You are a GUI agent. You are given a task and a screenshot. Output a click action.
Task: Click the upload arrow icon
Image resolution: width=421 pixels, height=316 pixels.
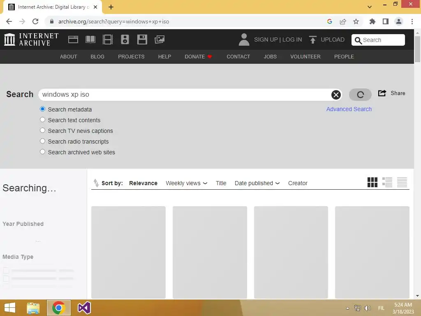[x=312, y=39]
